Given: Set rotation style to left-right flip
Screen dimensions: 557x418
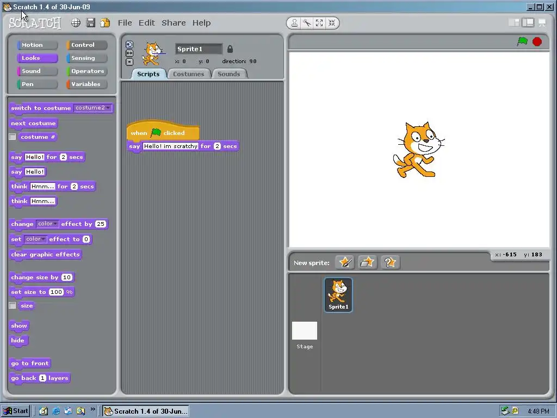Looking at the screenshot, I should [x=129, y=53].
